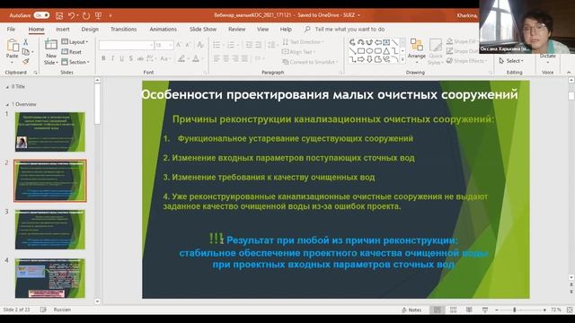The height and width of the screenshot is (323, 575).
Task: Switch to the Insert tab
Action: [x=63, y=30]
